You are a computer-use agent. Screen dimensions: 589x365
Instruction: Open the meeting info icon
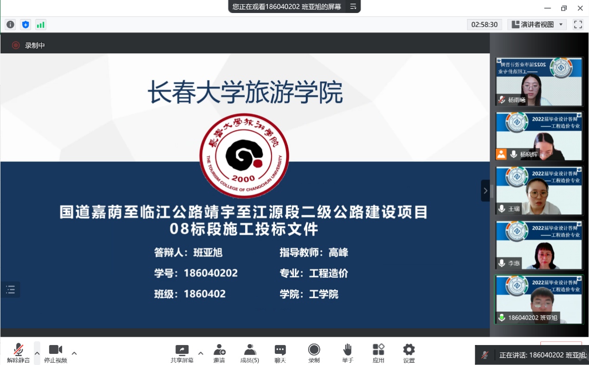click(10, 25)
